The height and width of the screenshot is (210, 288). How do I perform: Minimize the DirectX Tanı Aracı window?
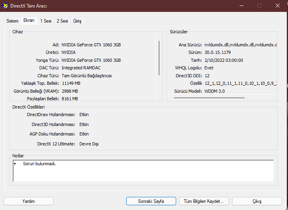pyautogui.click(x=242, y=6)
